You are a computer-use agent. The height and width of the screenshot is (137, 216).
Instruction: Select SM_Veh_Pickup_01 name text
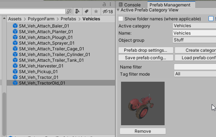pos(38,72)
